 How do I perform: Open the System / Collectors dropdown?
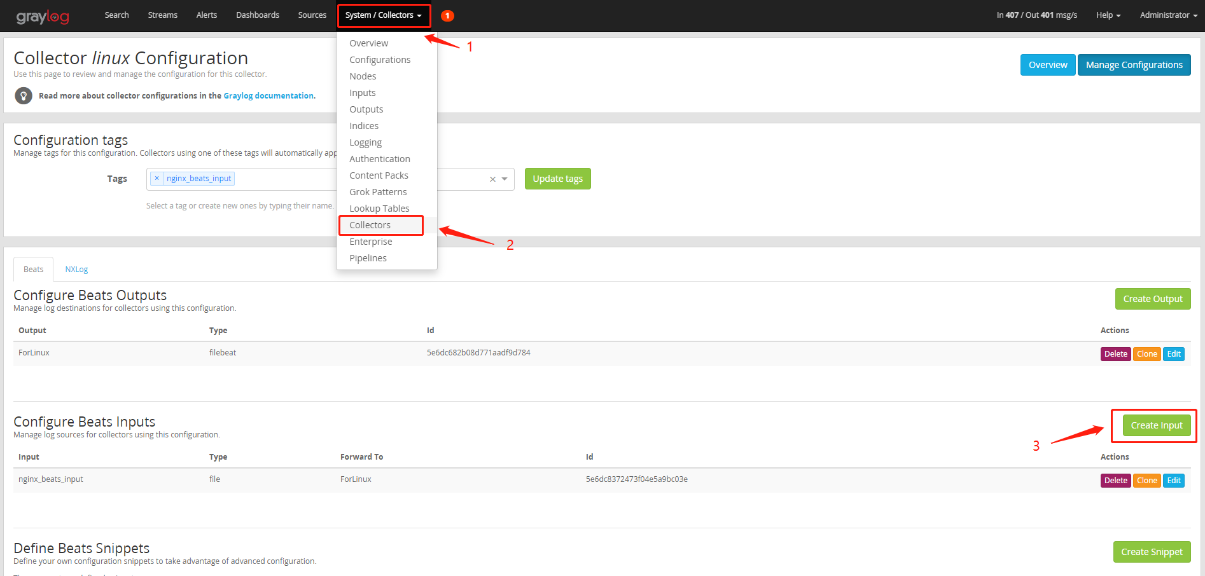click(384, 15)
